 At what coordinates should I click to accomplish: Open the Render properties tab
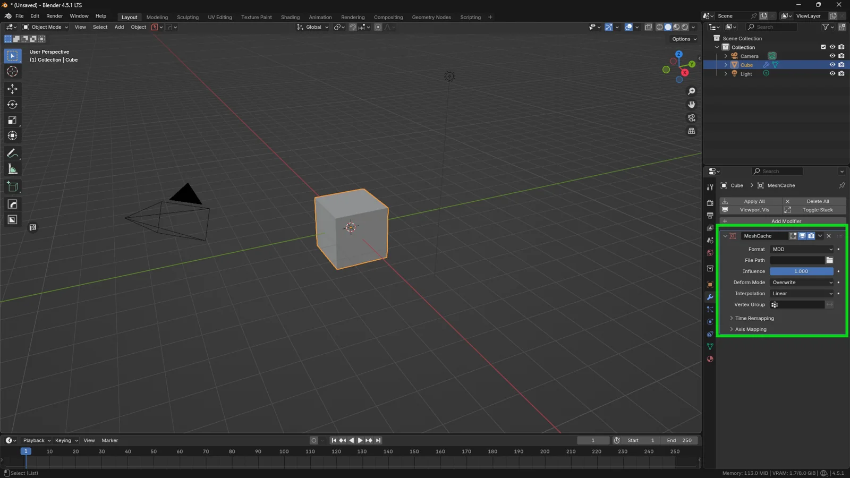click(710, 203)
